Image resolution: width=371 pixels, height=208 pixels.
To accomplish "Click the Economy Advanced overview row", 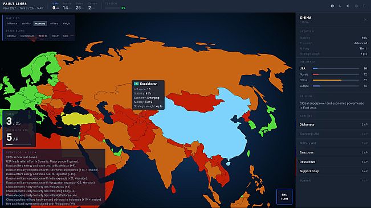I will click(x=333, y=43).
